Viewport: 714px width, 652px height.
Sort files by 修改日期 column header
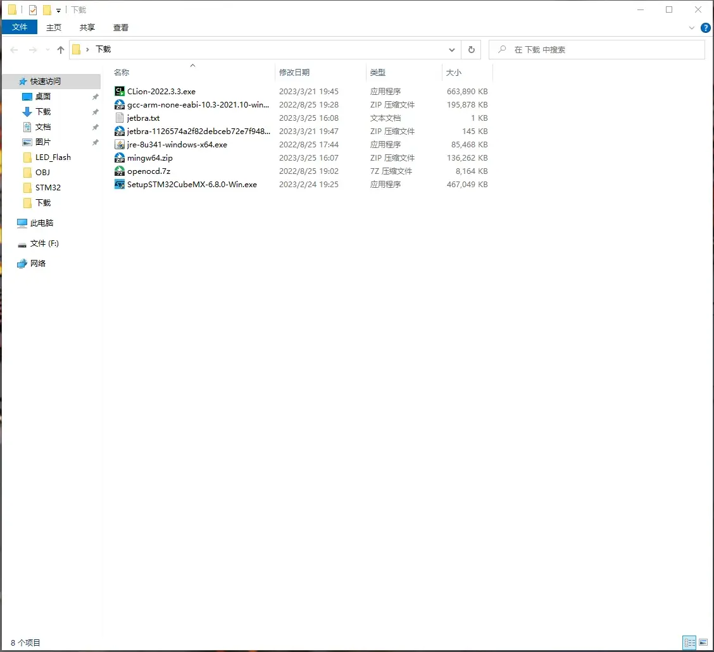click(294, 72)
